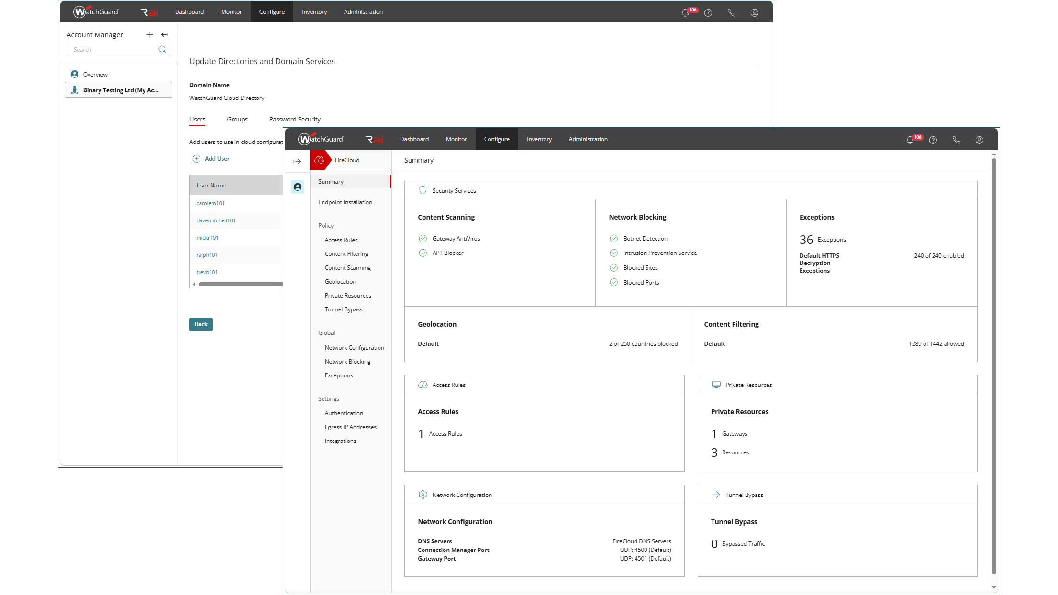1058x595 pixels.
Task: Switch to the Groups tab
Action: pos(237,120)
